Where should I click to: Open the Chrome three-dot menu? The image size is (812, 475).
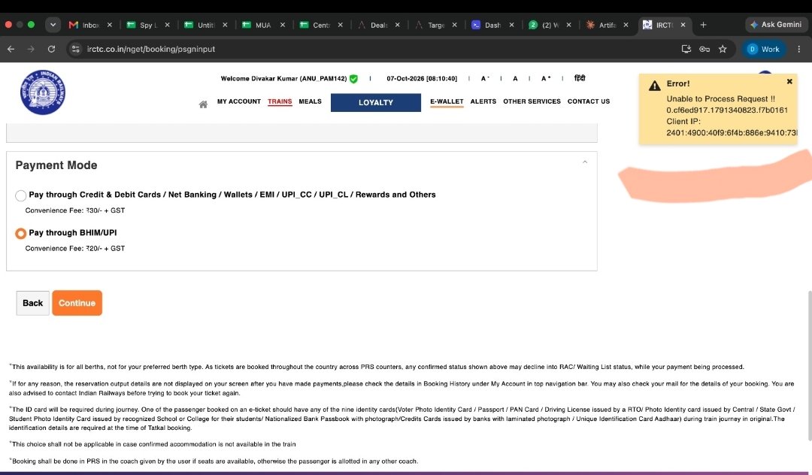point(798,49)
